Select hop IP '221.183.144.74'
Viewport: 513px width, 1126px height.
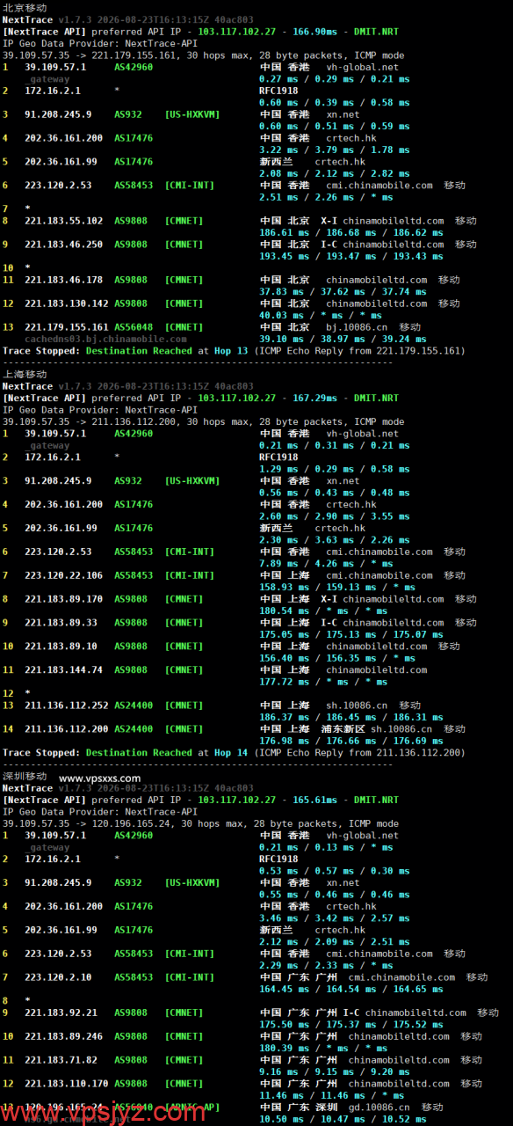coord(63,669)
